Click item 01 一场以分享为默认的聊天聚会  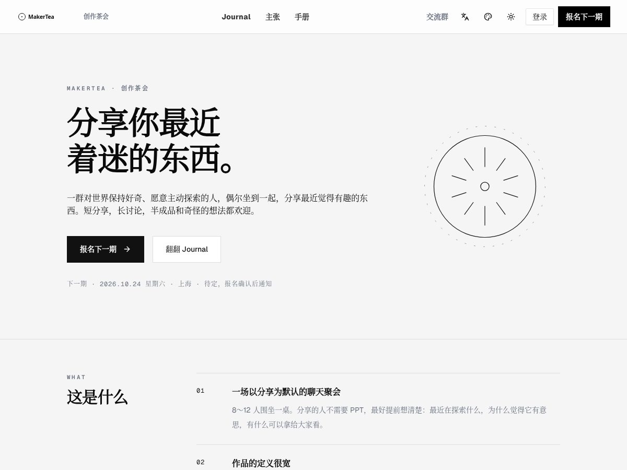click(286, 392)
